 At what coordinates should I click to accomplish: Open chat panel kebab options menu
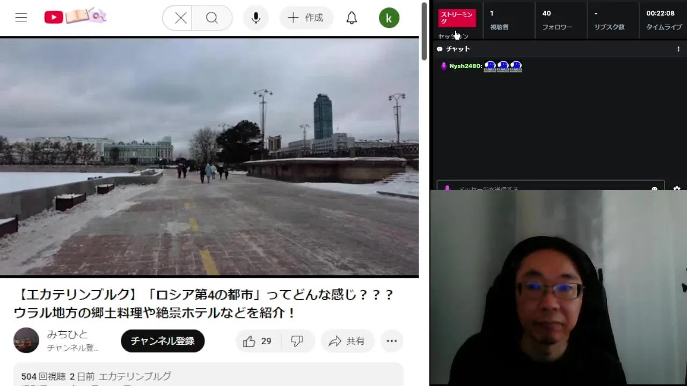(x=678, y=49)
